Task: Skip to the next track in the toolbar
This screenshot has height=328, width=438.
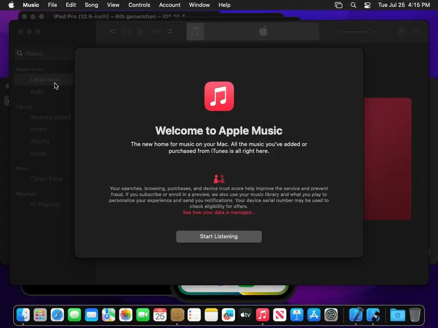Action: [155, 32]
